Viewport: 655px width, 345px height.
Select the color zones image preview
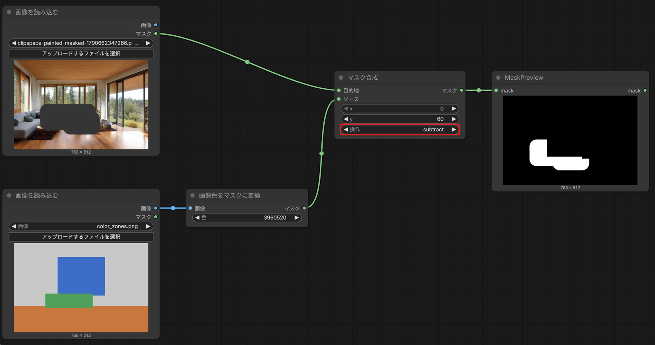(81, 287)
